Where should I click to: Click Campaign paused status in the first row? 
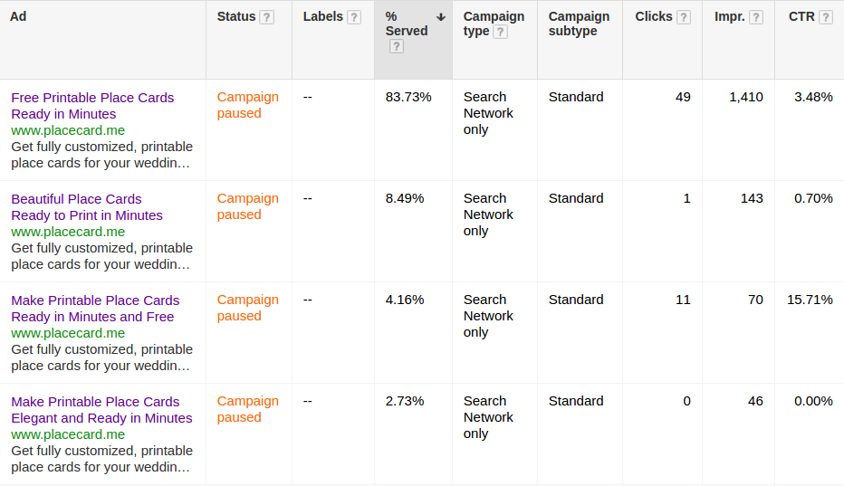[247, 105]
